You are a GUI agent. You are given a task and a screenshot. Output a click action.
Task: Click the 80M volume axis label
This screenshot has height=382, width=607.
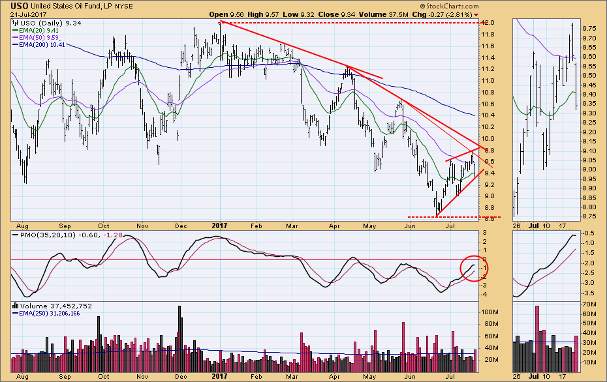491,324
